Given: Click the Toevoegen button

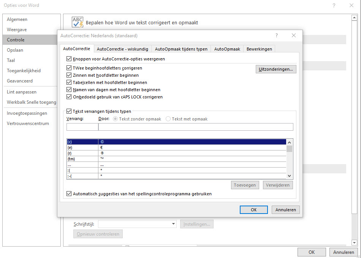Looking at the screenshot, I should coord(245,185).
